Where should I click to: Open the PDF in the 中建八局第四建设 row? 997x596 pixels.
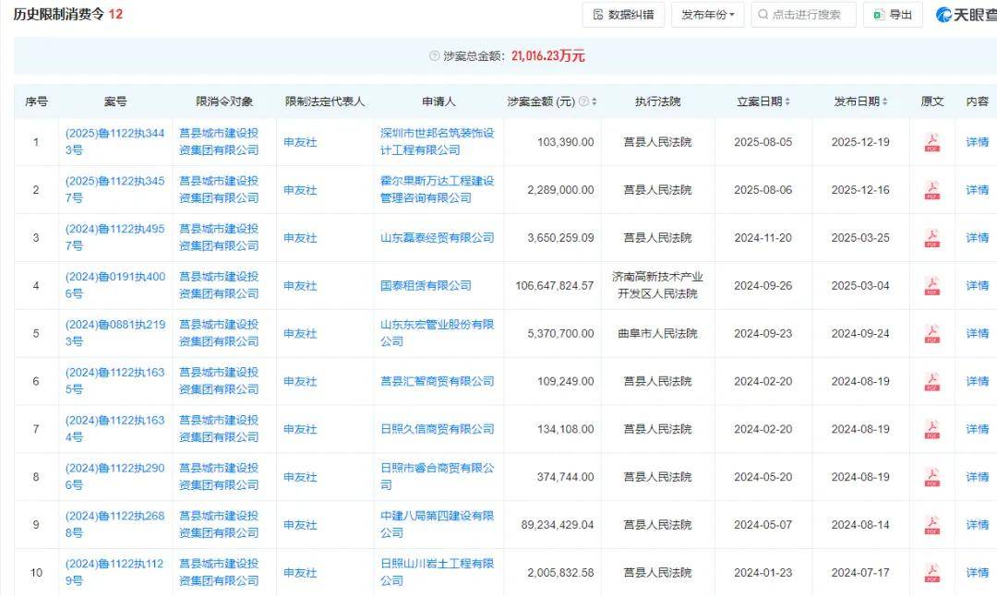pyautogui.click(x=931, y=524)
